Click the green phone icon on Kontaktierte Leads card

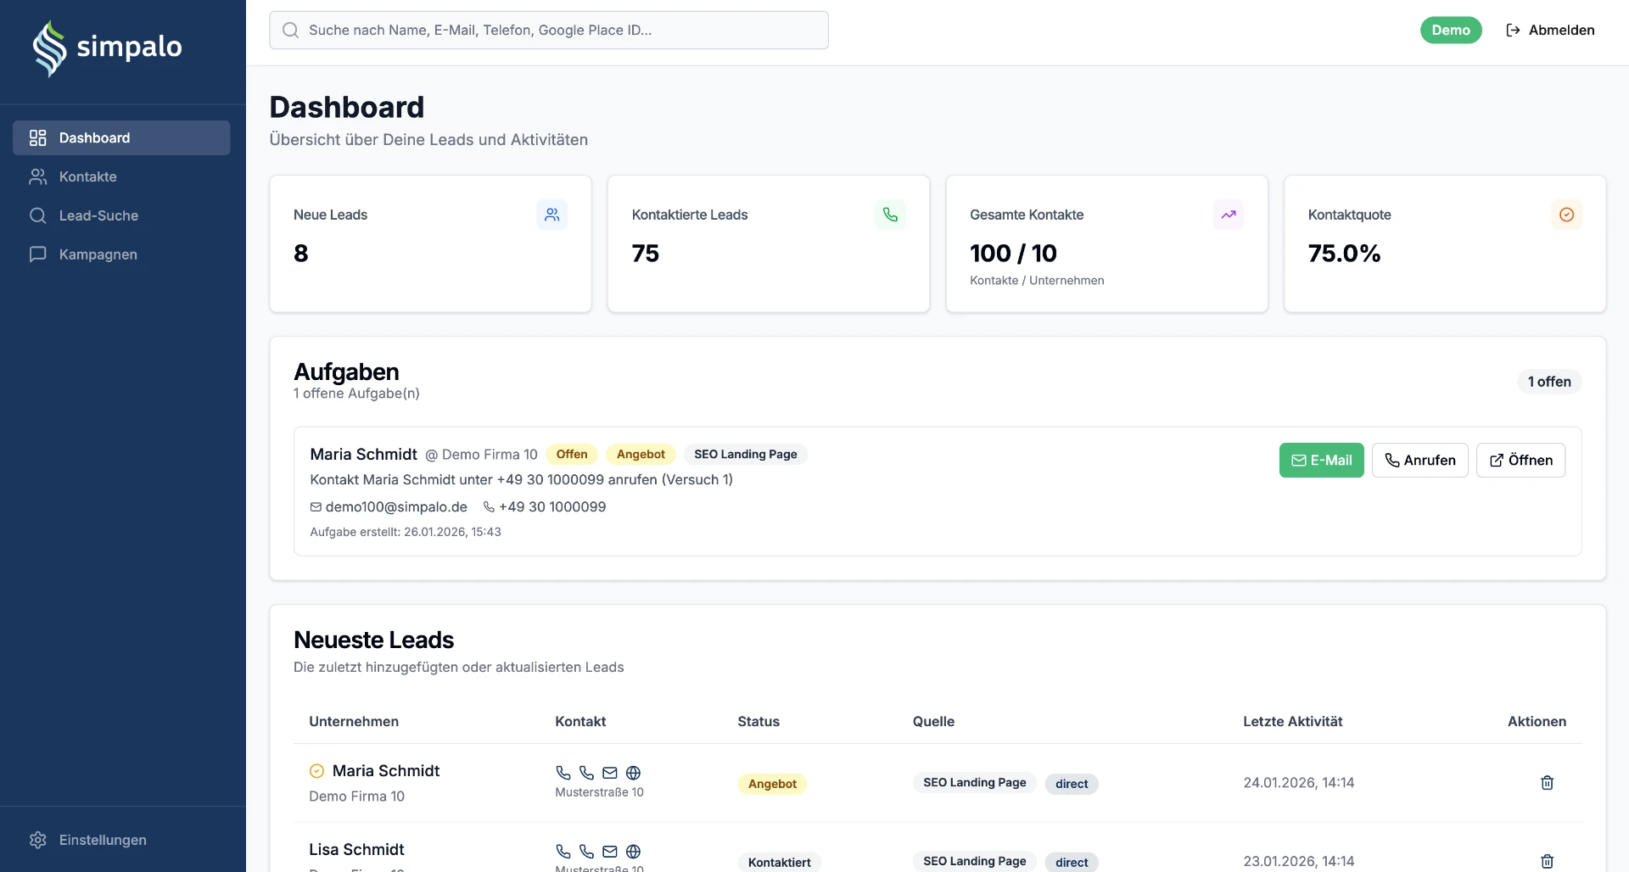[890, 215]
